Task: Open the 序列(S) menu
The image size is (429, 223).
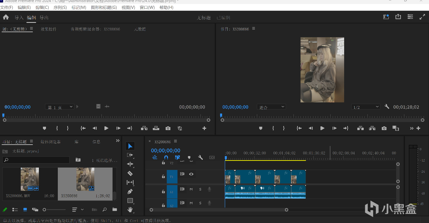Action: click(x=60, y=7)
